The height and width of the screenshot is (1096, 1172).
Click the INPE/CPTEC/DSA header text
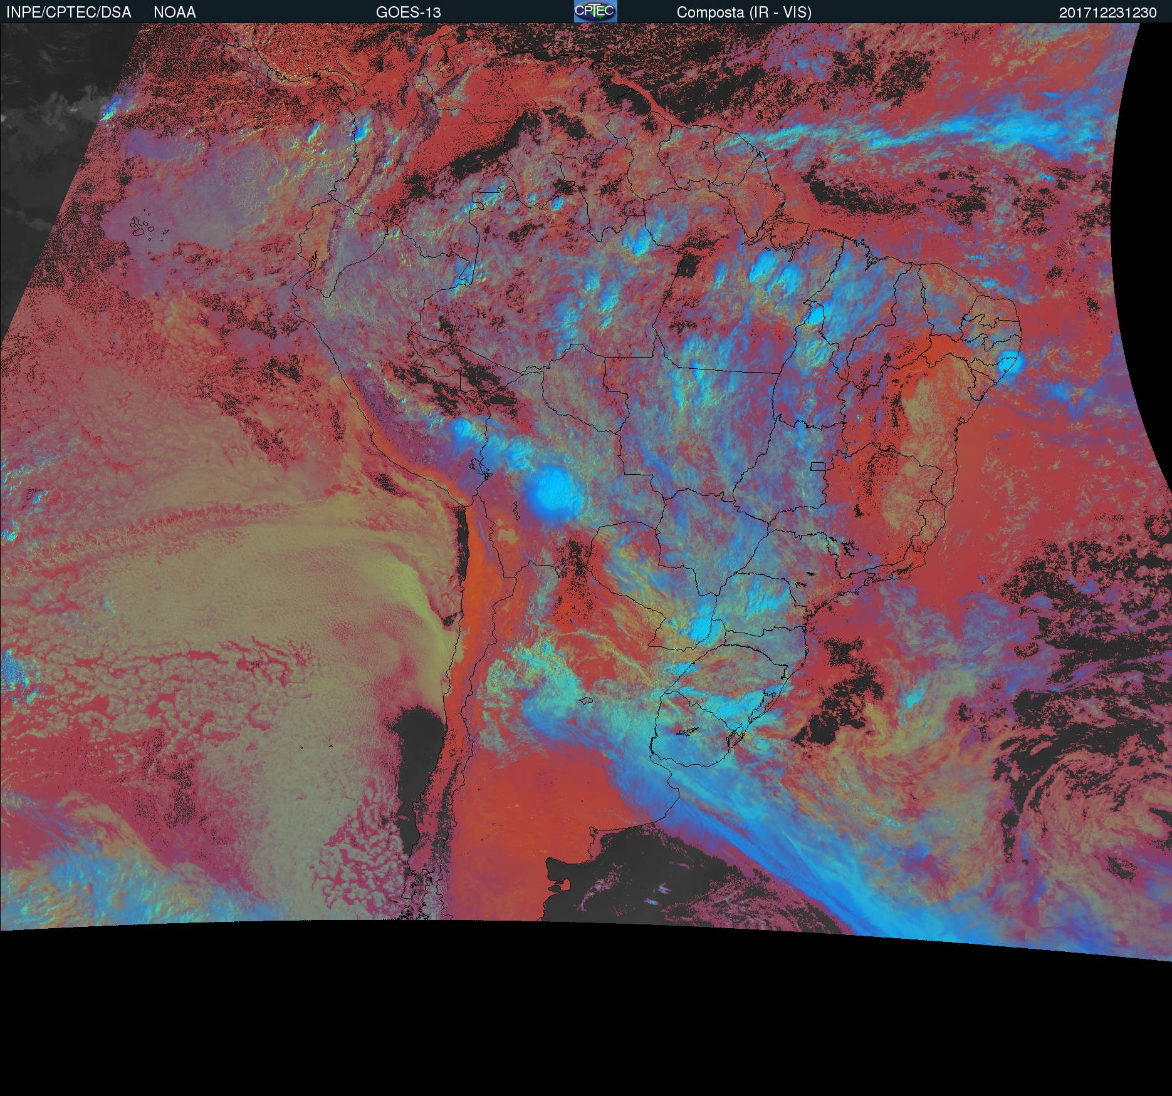click(69, 13)
